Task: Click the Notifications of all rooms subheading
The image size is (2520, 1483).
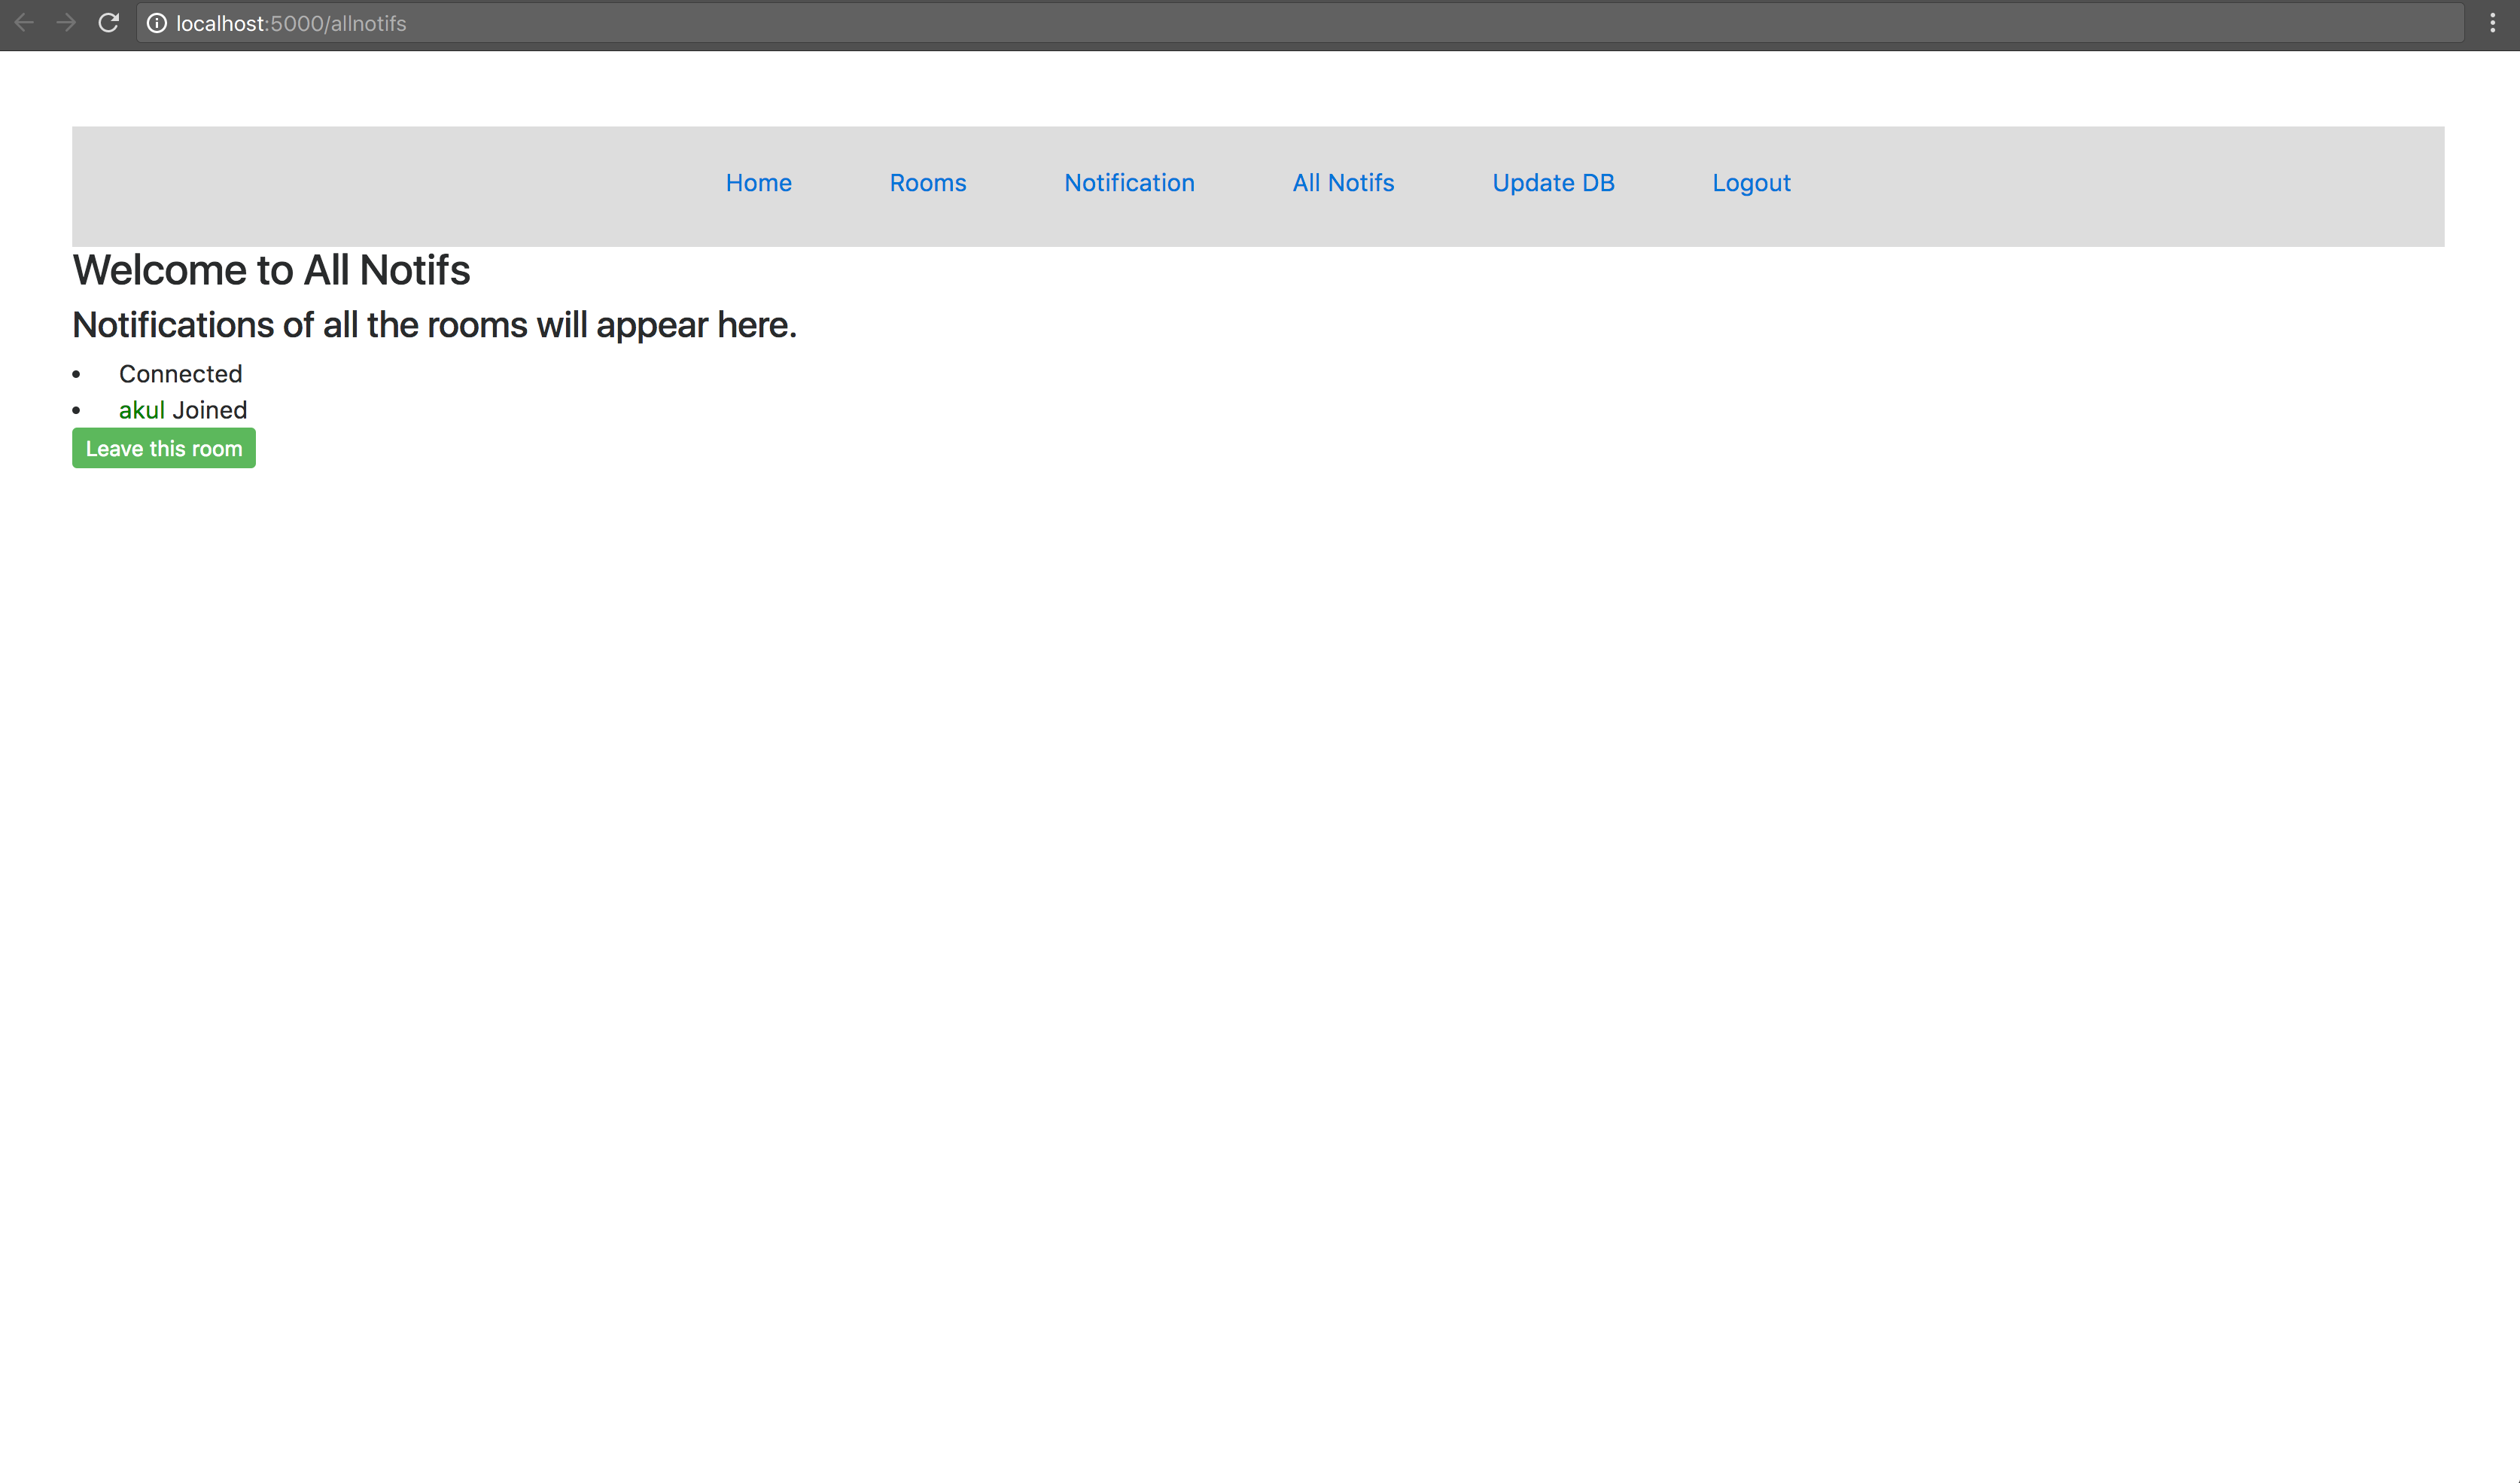Action: (434, 325)
